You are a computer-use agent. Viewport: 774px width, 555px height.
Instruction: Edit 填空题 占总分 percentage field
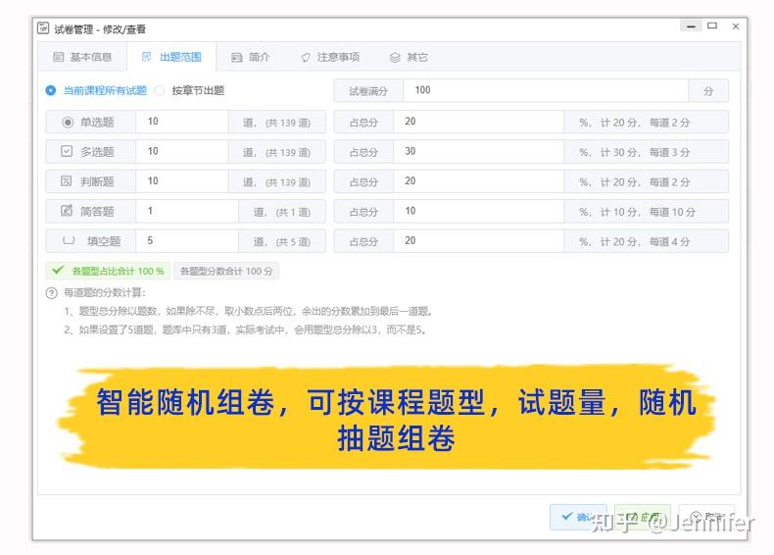(x=478, y=240)
